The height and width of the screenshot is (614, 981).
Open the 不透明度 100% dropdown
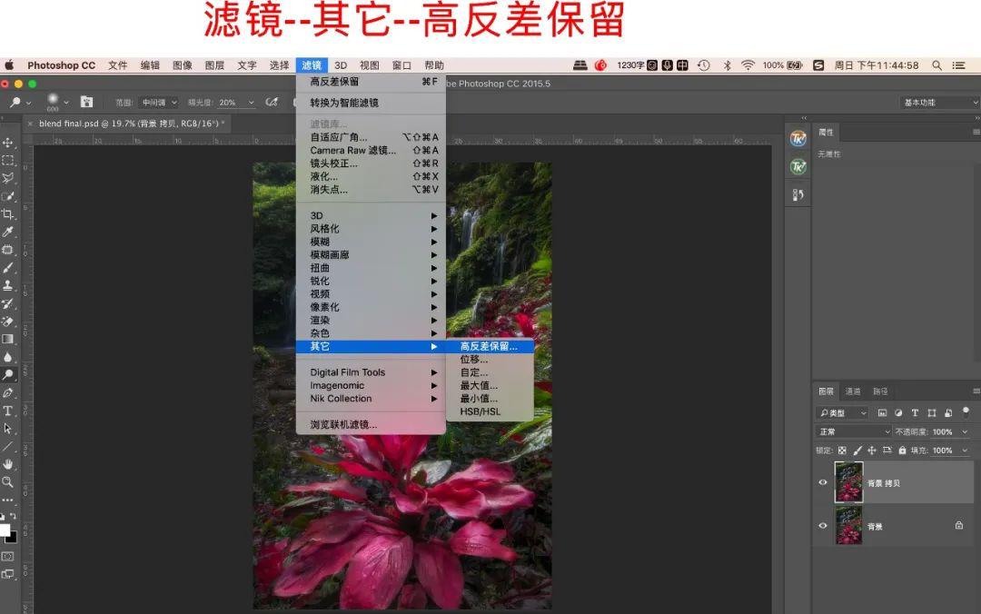(965, 431)
